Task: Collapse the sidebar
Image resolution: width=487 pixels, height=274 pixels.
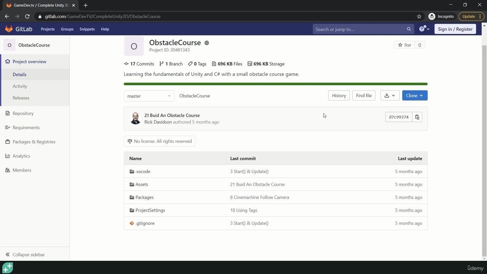Action: point(35,254)
